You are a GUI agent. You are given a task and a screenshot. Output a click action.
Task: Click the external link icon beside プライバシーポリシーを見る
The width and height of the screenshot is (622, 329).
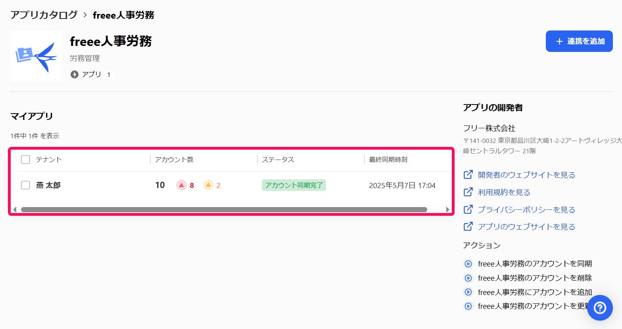[468, 209]
